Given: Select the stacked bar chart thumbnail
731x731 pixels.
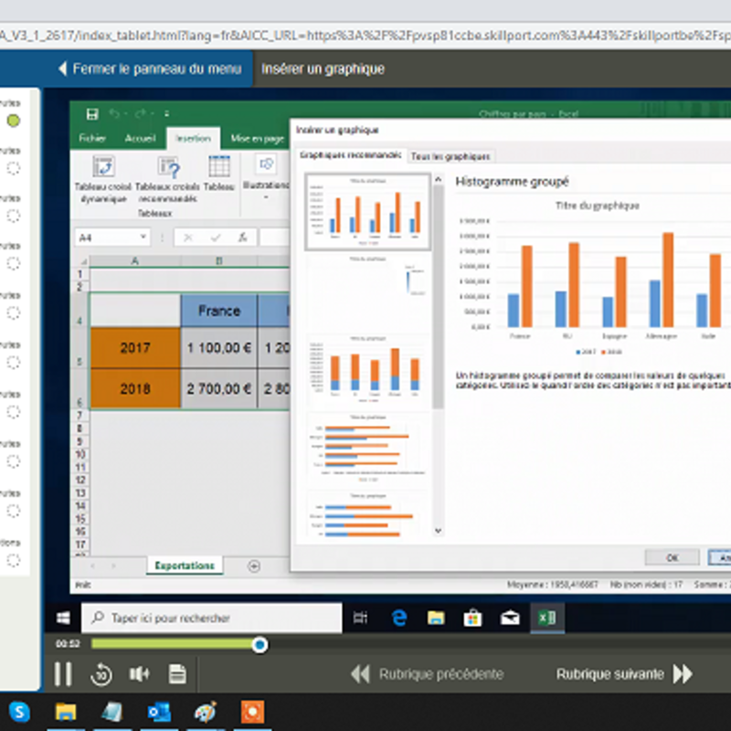Looking at the screenshot, I should [368, 515].
